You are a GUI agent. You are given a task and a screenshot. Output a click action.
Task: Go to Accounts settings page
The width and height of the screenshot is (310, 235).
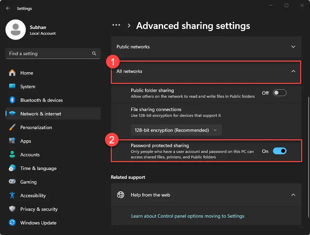coord(30,155)
